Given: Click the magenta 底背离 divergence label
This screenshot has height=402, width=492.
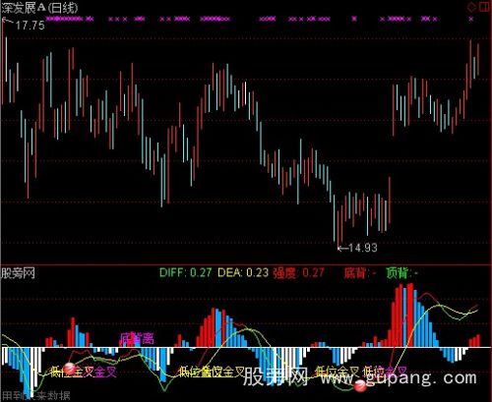Looking at the screenshot, I should coord(137,339).
